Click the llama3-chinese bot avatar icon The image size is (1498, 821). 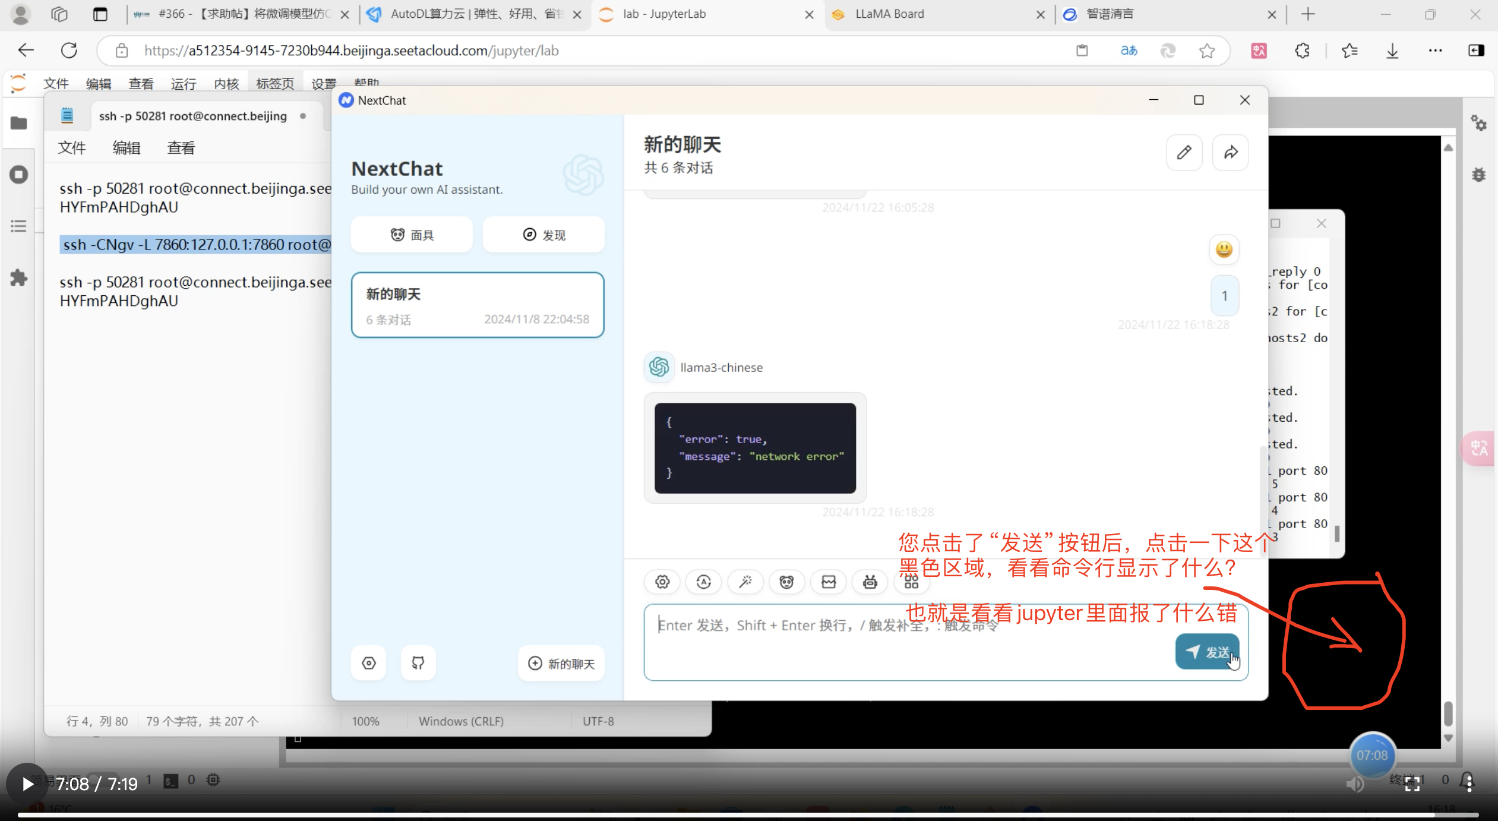pyautogui.click(x=659, y=367)
